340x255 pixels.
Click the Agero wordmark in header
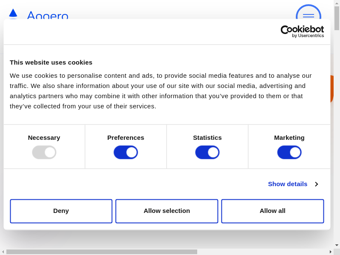click(48, 16)
